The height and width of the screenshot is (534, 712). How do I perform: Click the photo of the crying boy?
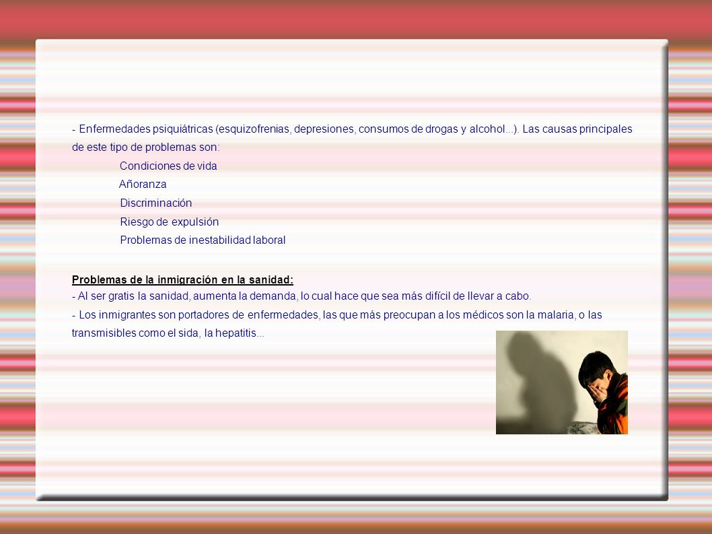(x=562, y=382)
